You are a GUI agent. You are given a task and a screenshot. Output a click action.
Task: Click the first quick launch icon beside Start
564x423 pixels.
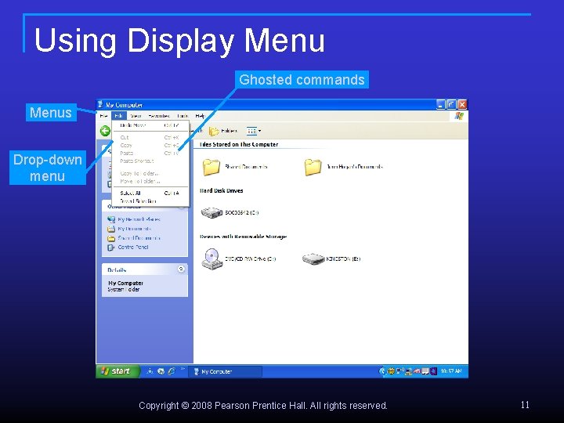(150, 371)
